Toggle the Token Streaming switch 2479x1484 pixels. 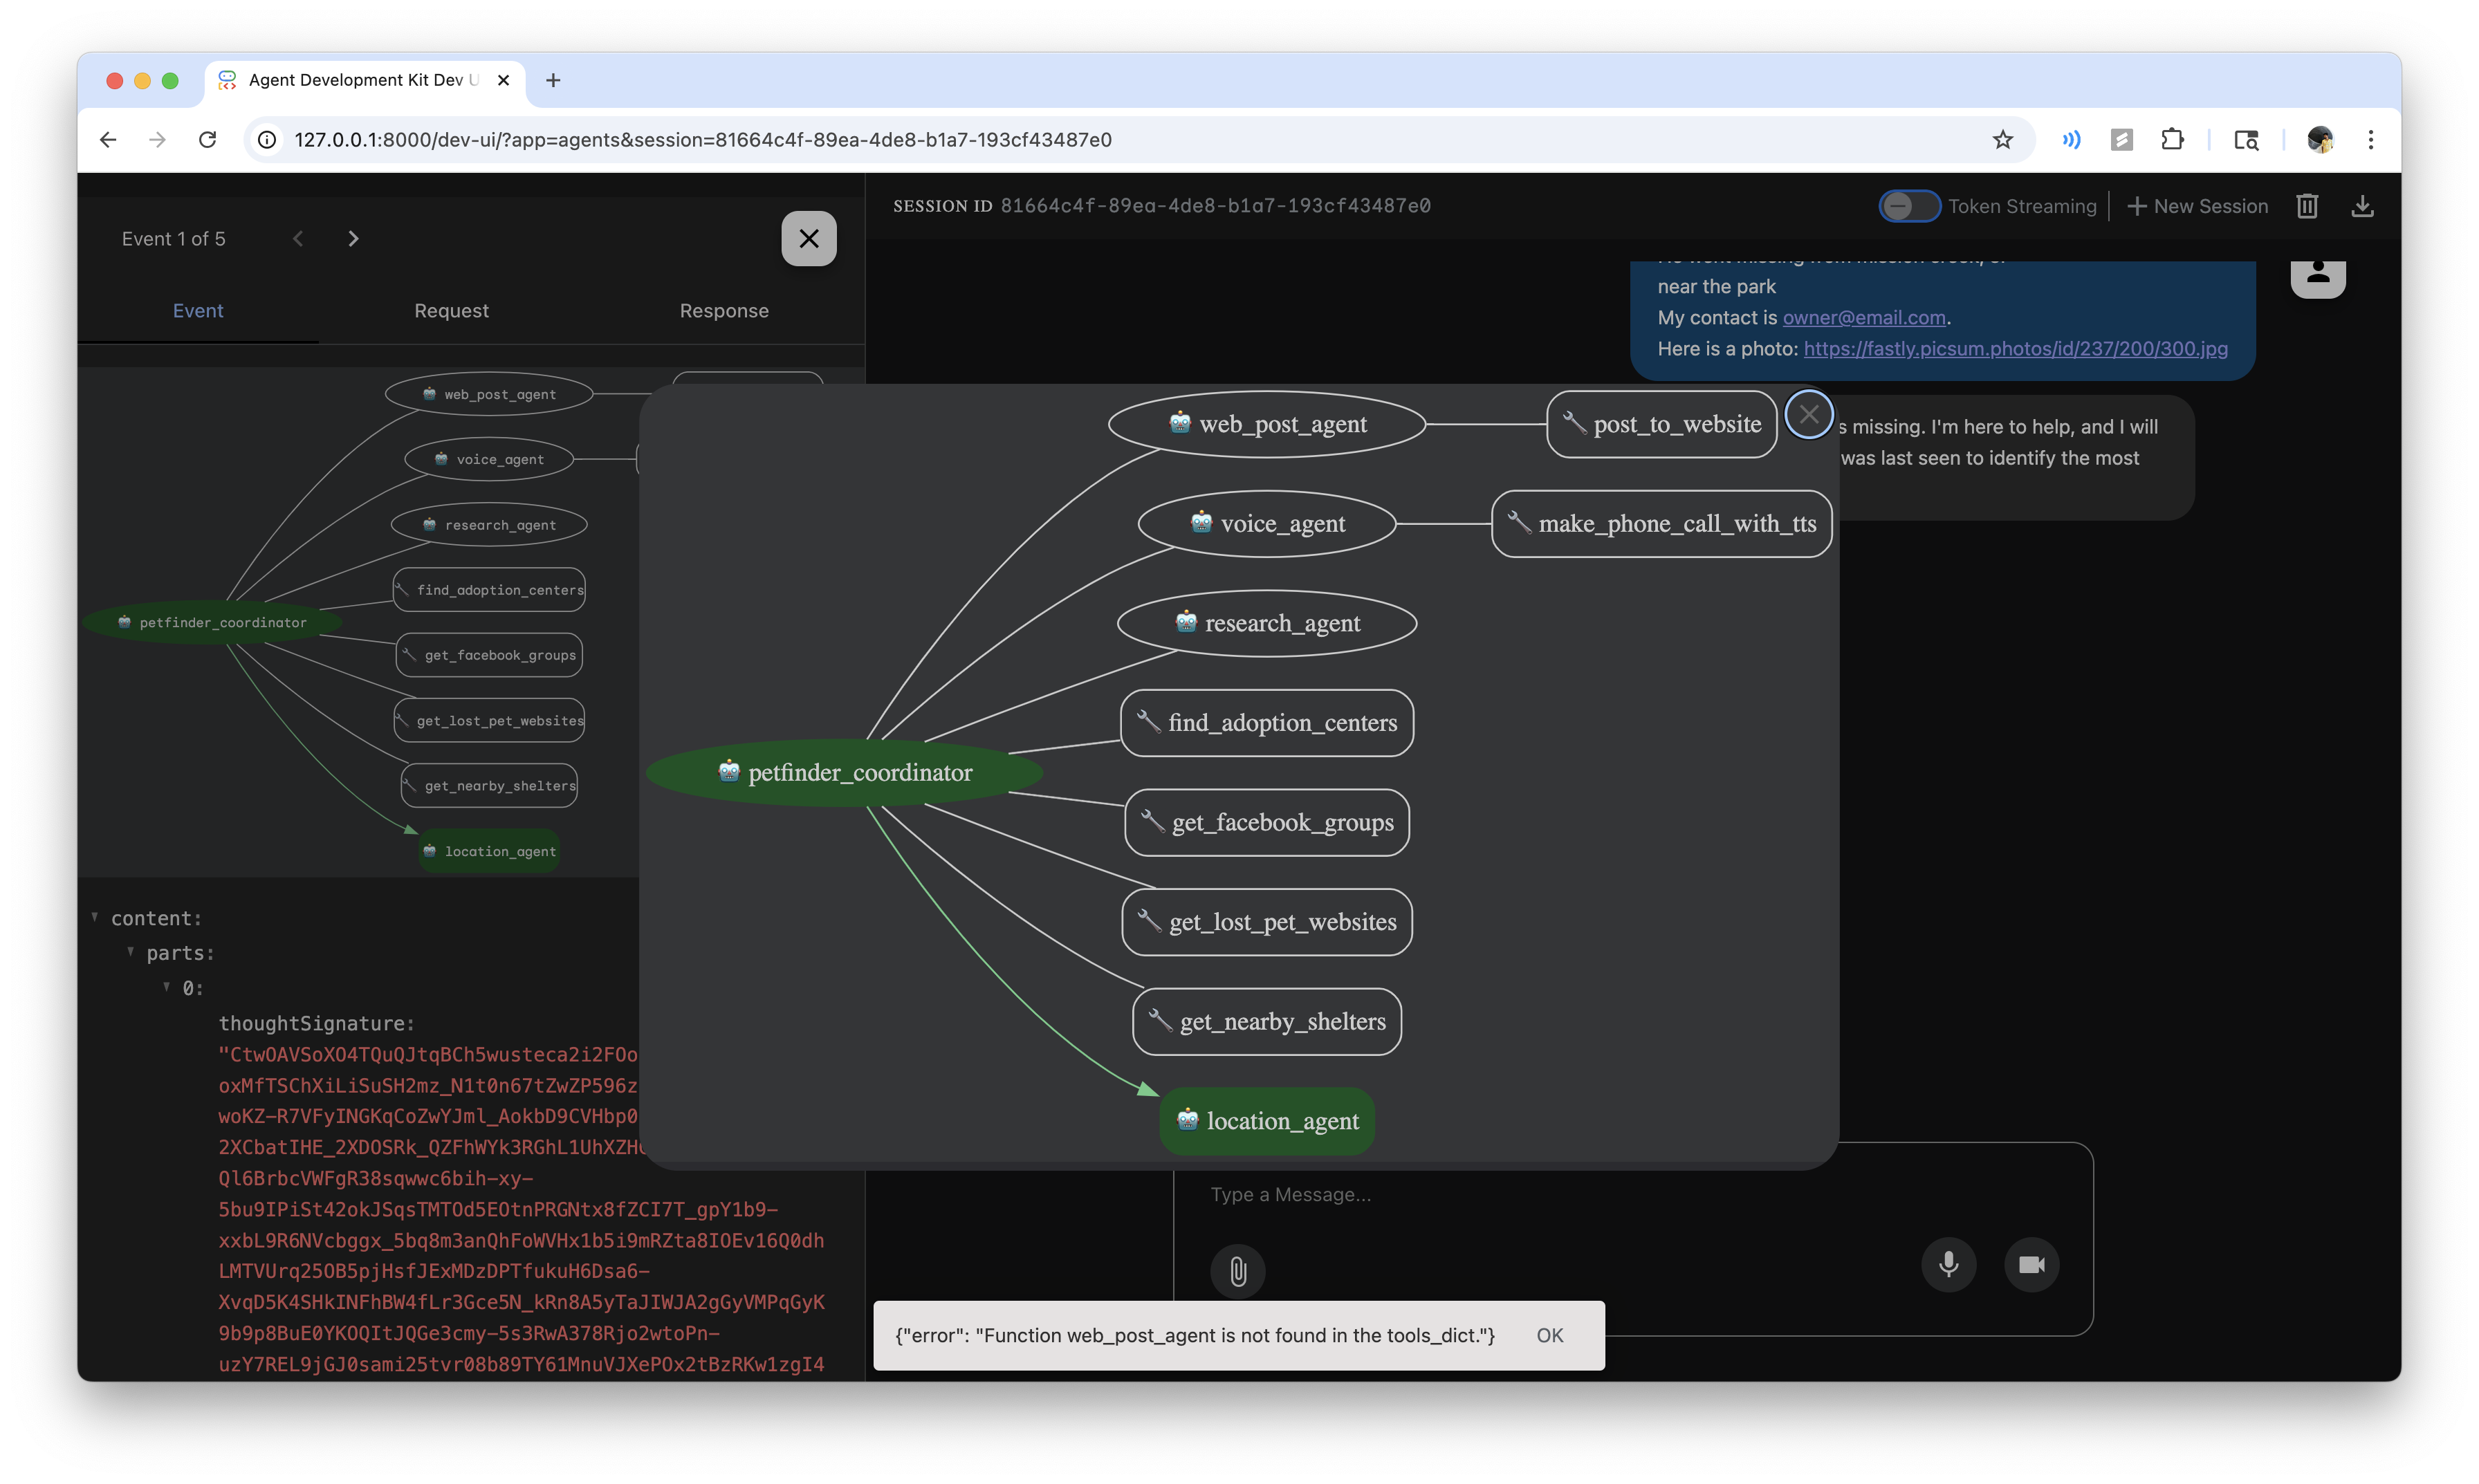point(1908,206)
